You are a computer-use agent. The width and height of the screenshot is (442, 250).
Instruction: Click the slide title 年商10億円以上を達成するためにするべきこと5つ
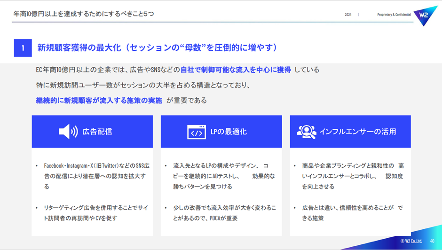(x=83, y=14)
